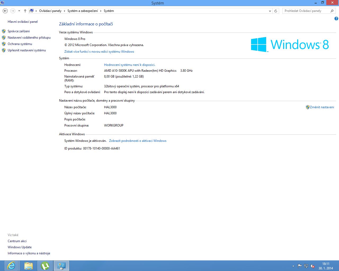Click HAL3000 next to Název počítače
The image size is (339, 271).
(110, 107)
